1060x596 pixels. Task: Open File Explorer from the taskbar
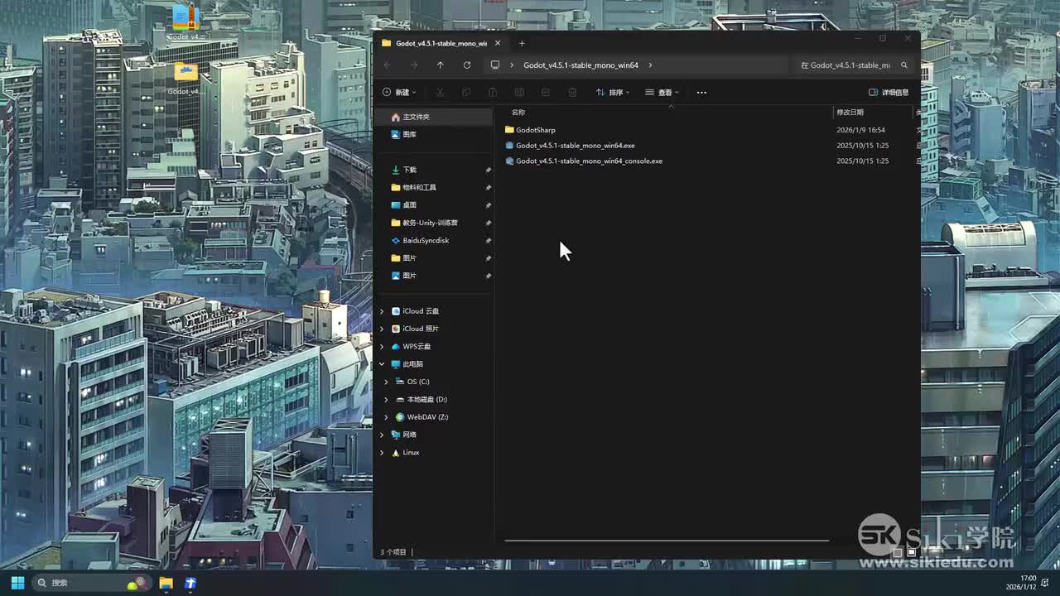point(166,583)
